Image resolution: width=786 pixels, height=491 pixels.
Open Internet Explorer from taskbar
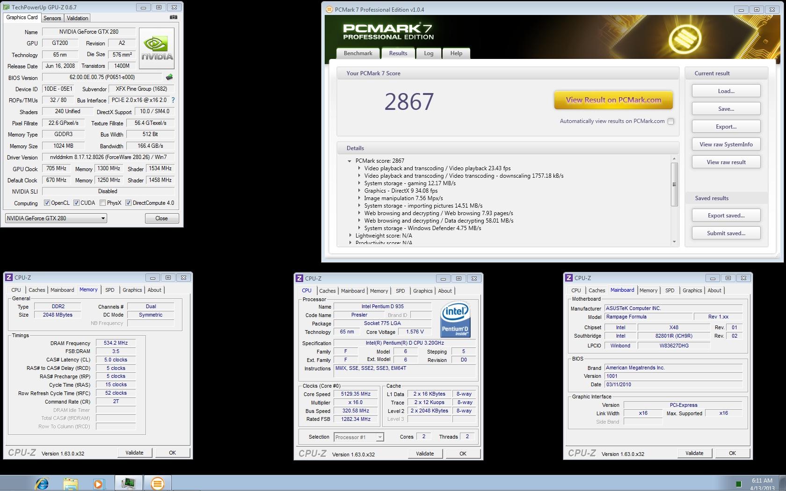click(42, 483)
